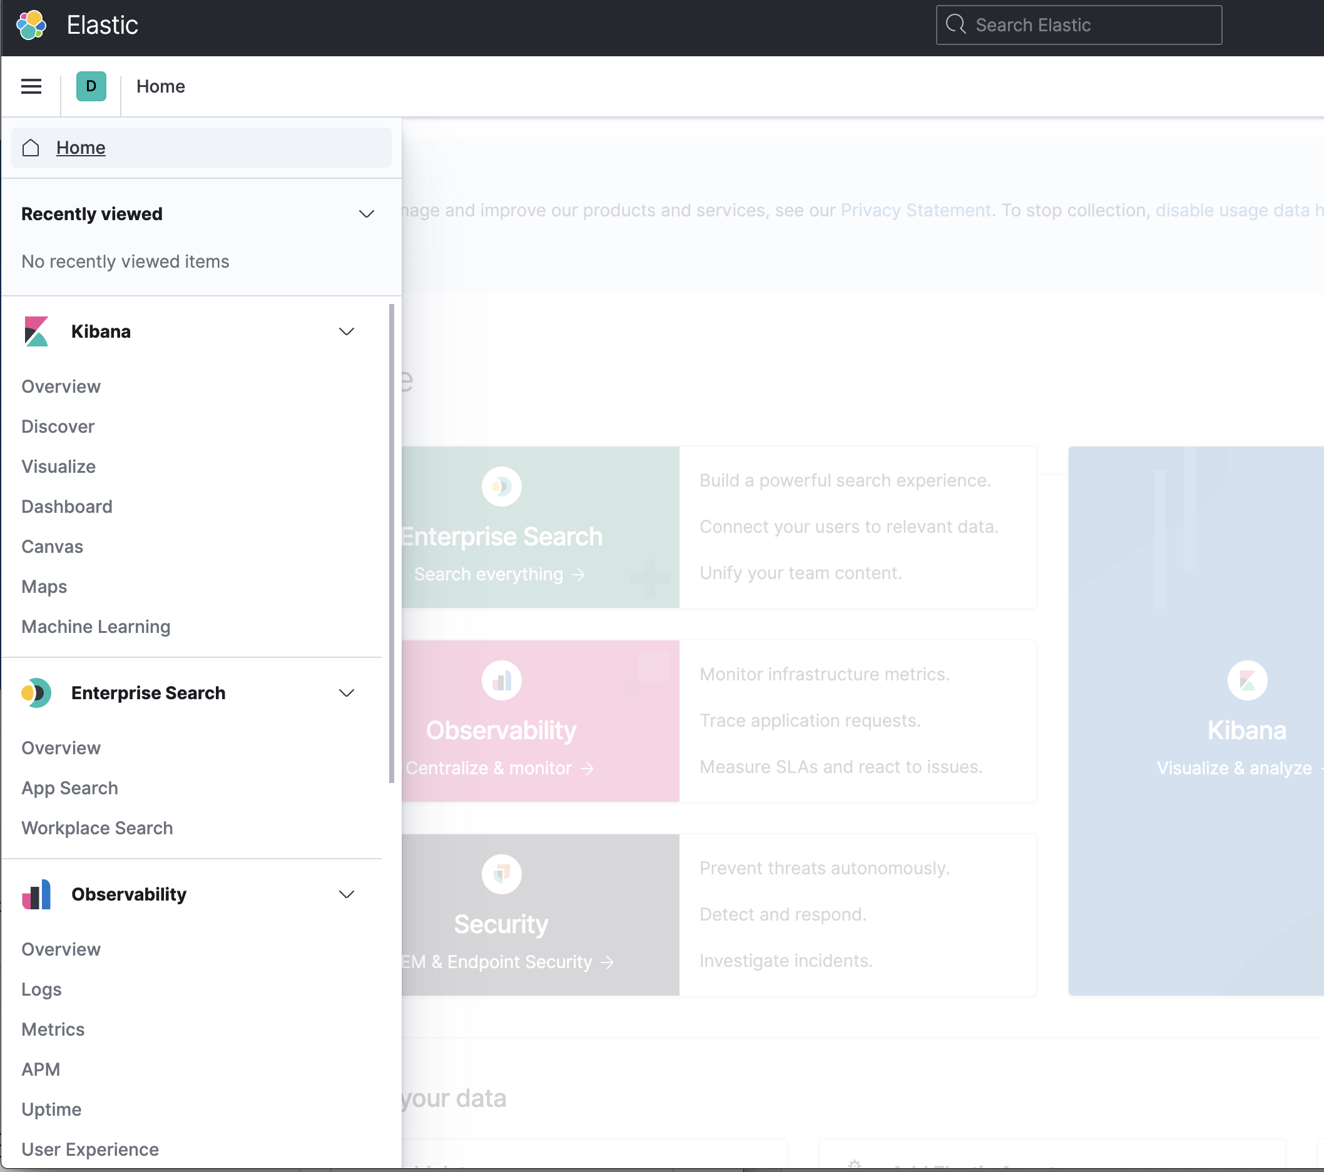Toggle the hamburger navigation menu
The image size is (1324, 1172).
tap(31, 86)
